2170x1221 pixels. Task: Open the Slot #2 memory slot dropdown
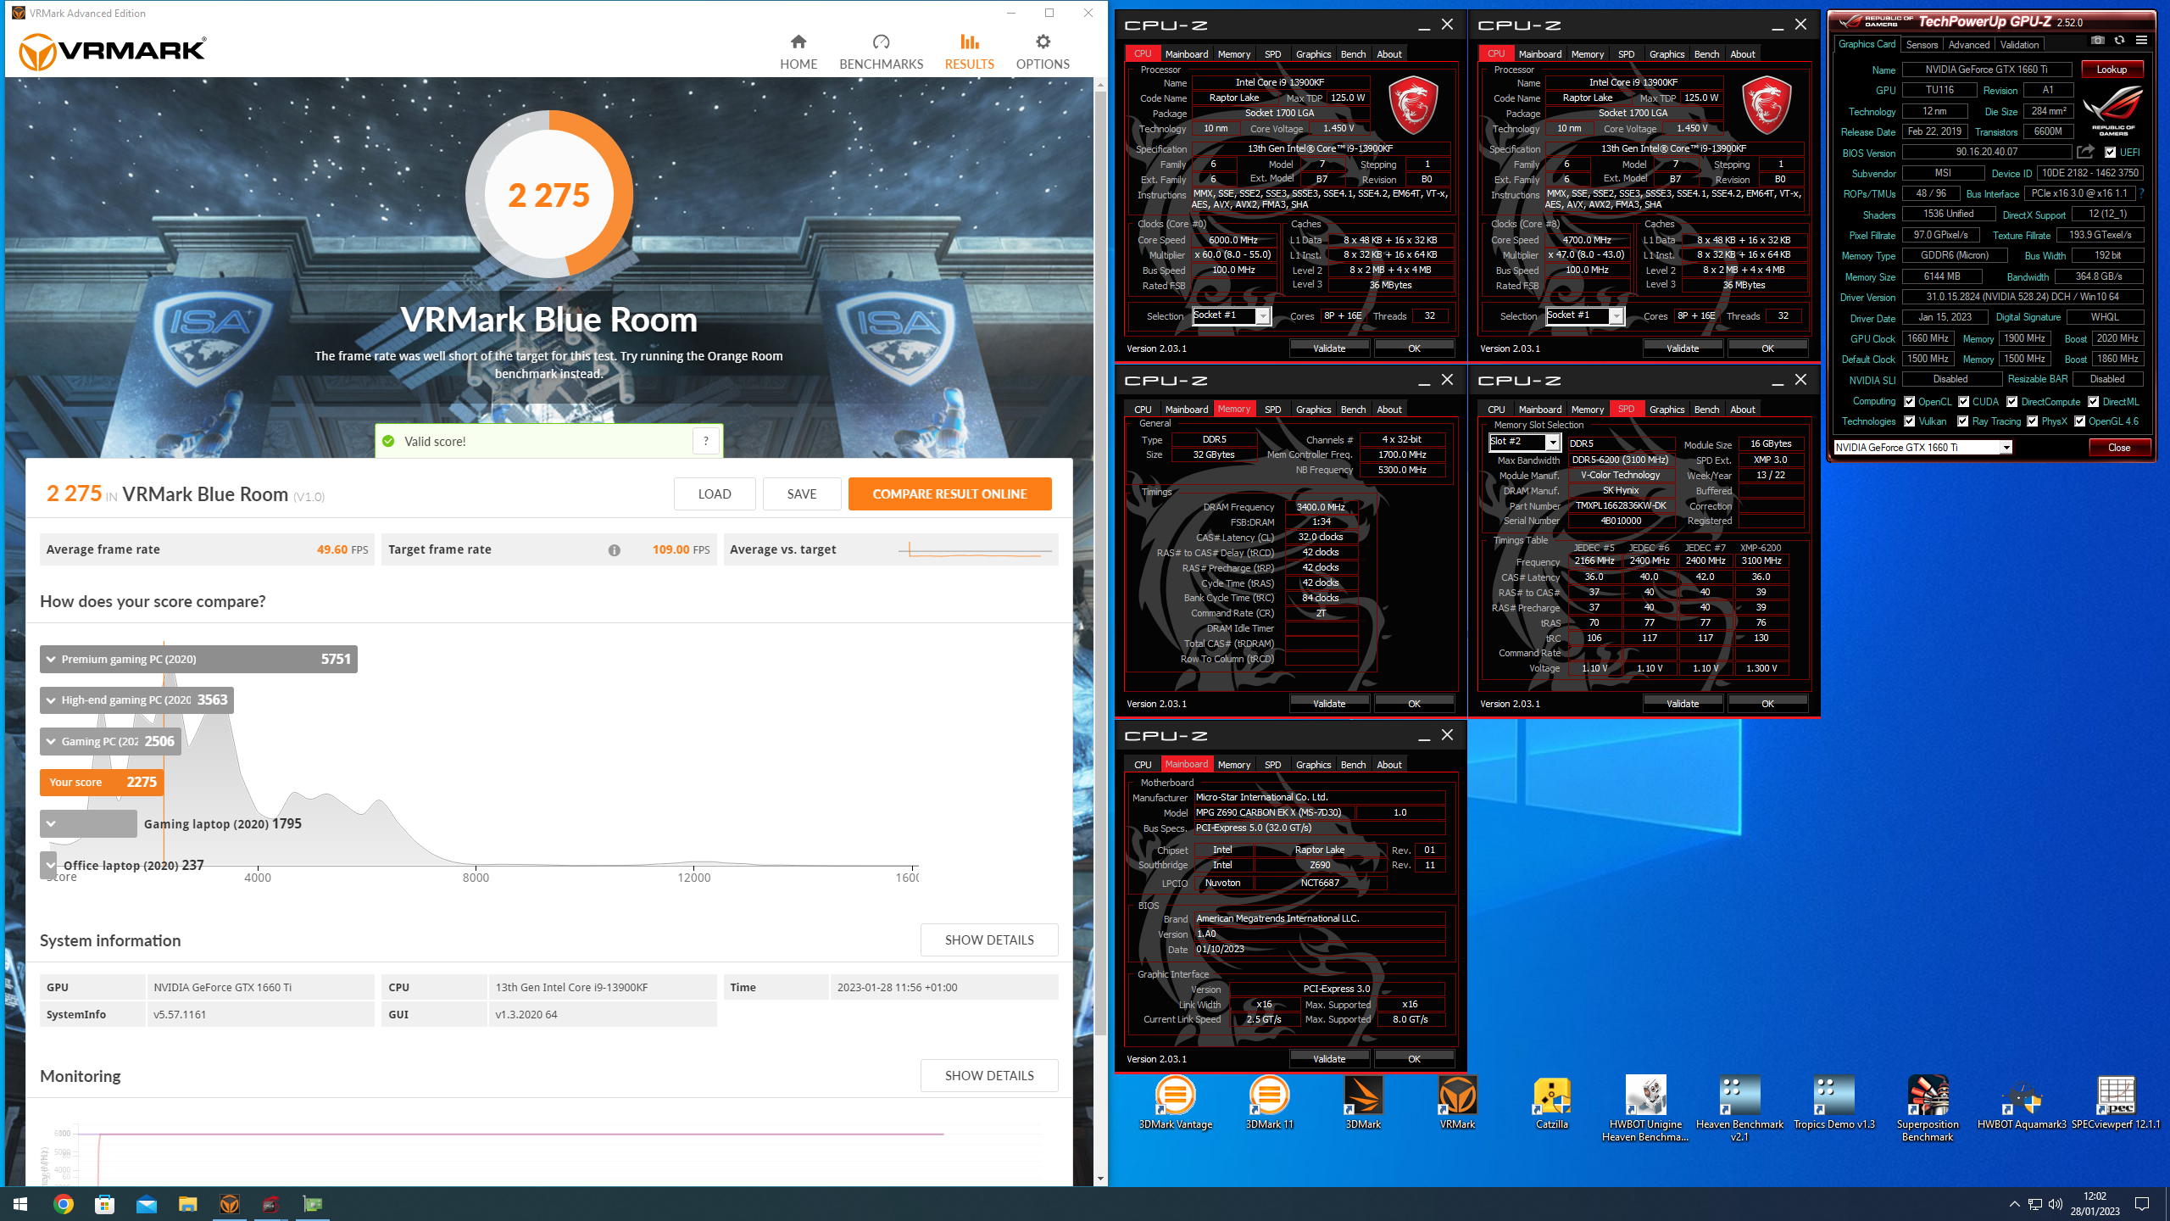[x=1552, y=442]
